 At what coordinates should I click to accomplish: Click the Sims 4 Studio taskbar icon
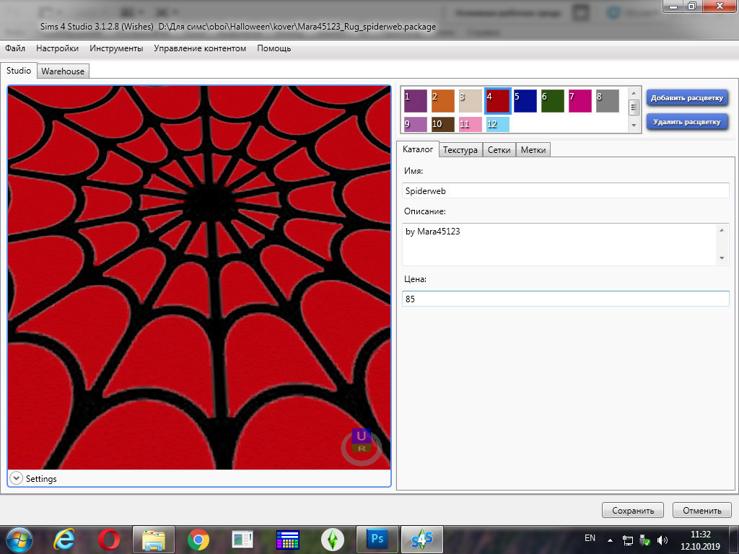(x=421, y=540)
